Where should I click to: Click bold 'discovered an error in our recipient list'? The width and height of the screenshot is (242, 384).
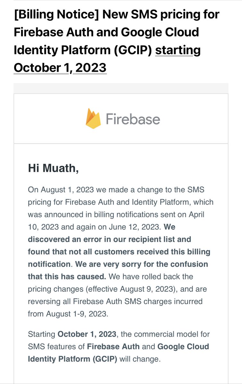click(x=109, y=239)
